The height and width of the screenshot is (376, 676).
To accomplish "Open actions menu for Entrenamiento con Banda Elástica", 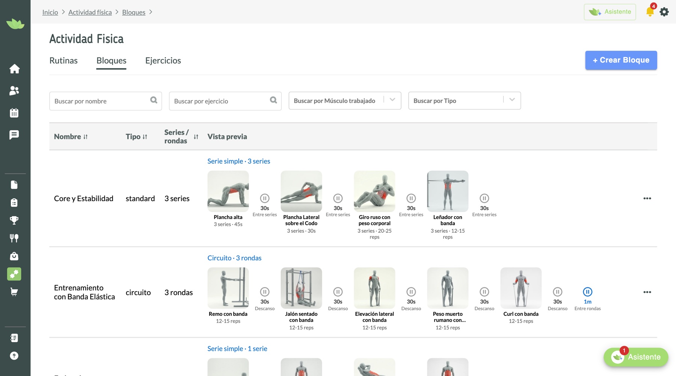I will click(x=647, y=292).
